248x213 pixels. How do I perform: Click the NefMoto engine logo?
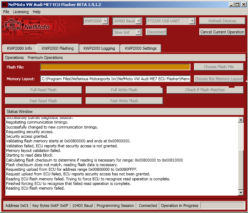tap(13, 25)
